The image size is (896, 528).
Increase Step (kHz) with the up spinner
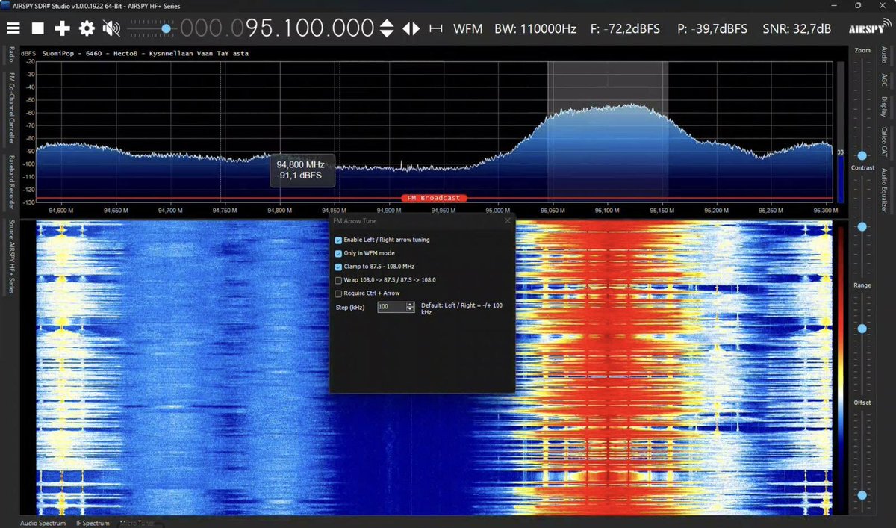pos(410,305)
